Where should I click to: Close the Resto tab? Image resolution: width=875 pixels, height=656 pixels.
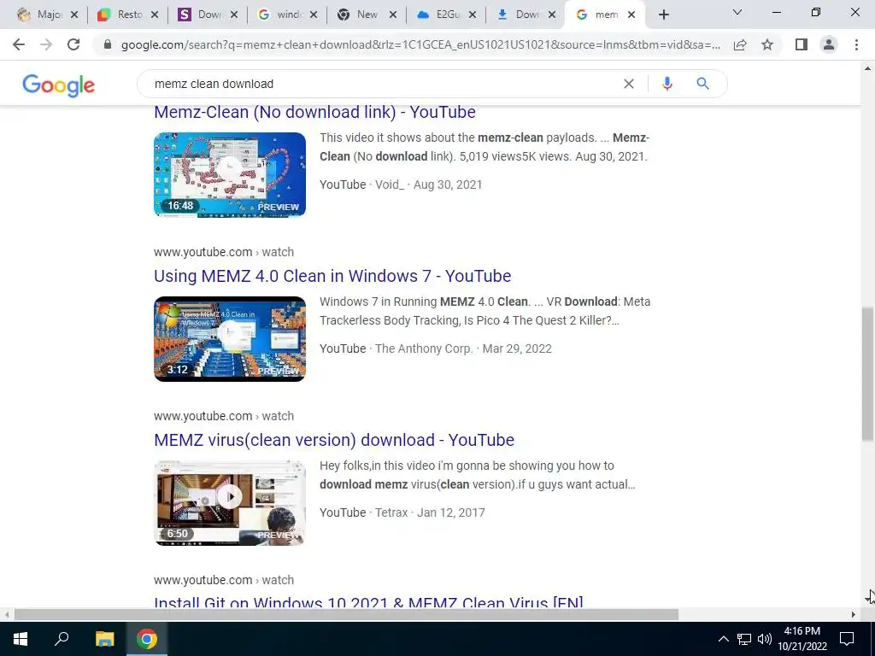tap(155, 15)
